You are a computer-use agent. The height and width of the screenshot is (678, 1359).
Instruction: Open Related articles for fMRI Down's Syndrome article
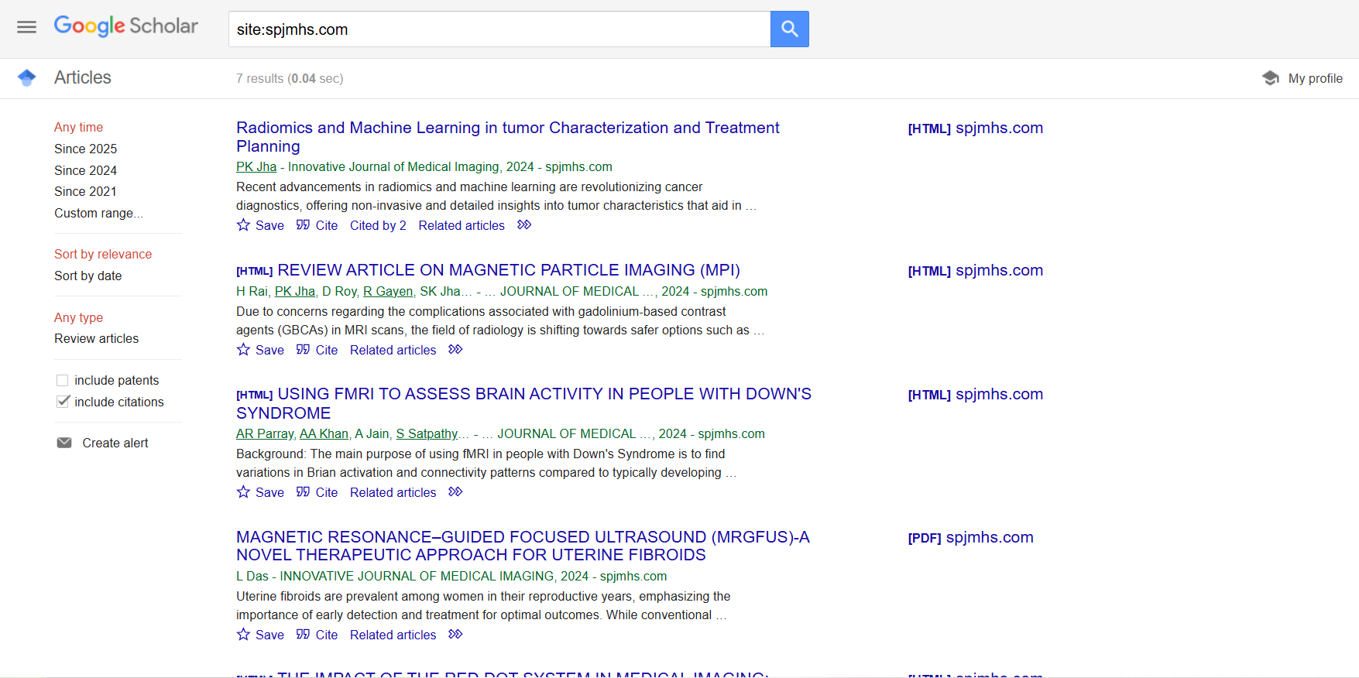point(393,492)
